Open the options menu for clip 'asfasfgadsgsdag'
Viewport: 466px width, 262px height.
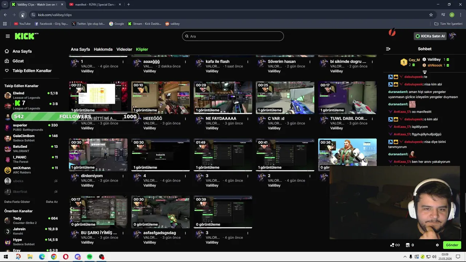tap(185, 233)
